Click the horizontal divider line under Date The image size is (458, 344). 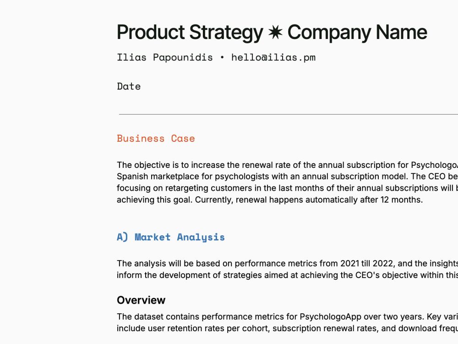click(288, 114)
